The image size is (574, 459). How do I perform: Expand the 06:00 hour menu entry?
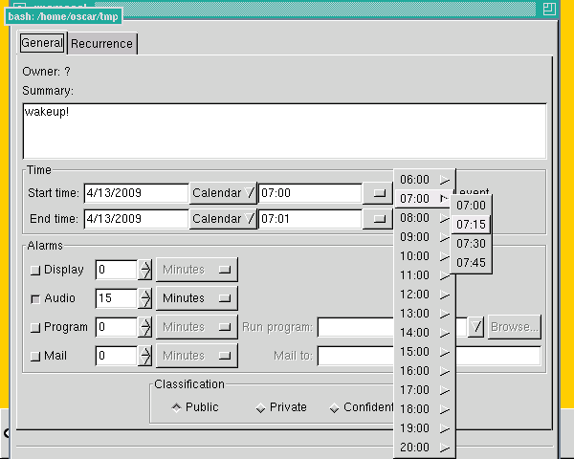424,180
